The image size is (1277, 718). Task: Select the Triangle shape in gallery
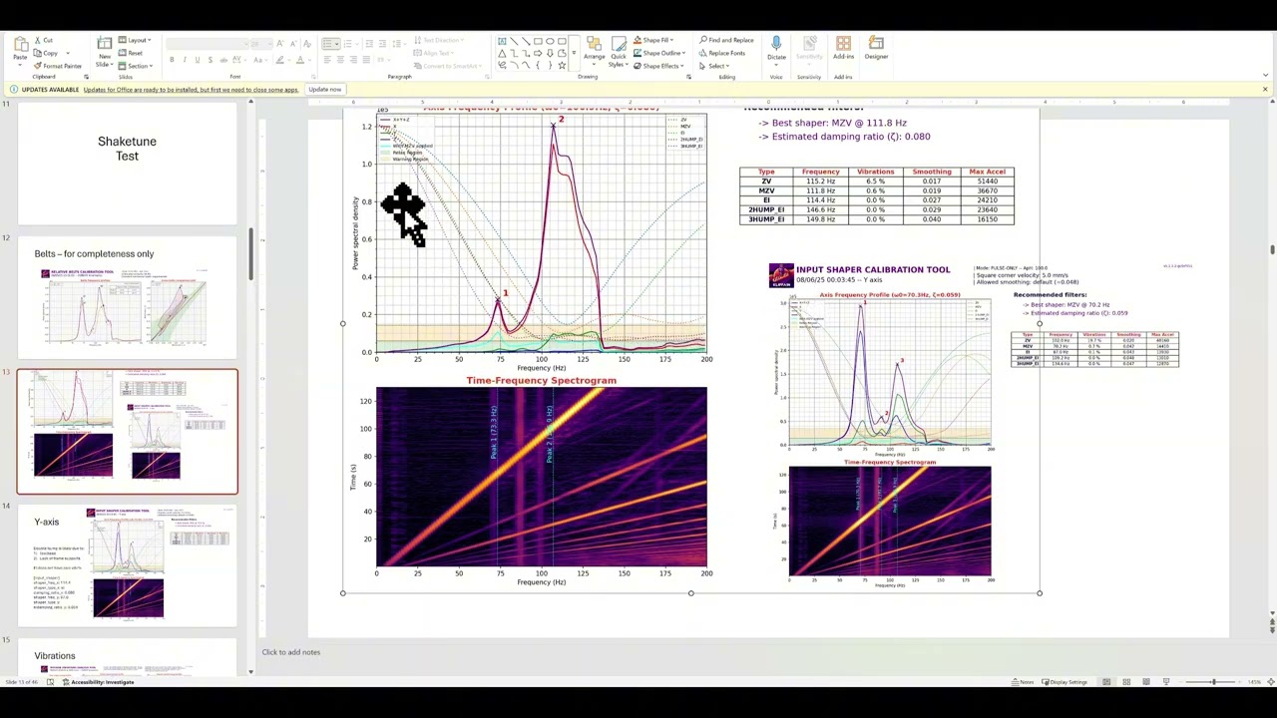pos(502,54)
